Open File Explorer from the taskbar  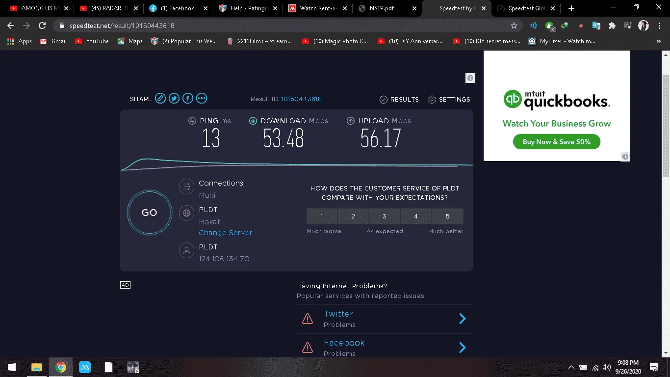tap(37, 367)
